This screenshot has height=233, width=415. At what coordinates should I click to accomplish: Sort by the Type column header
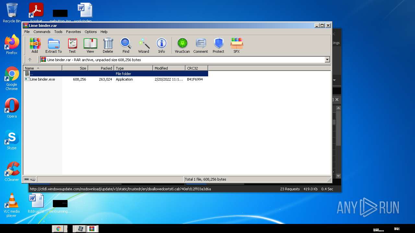[133, 68]
